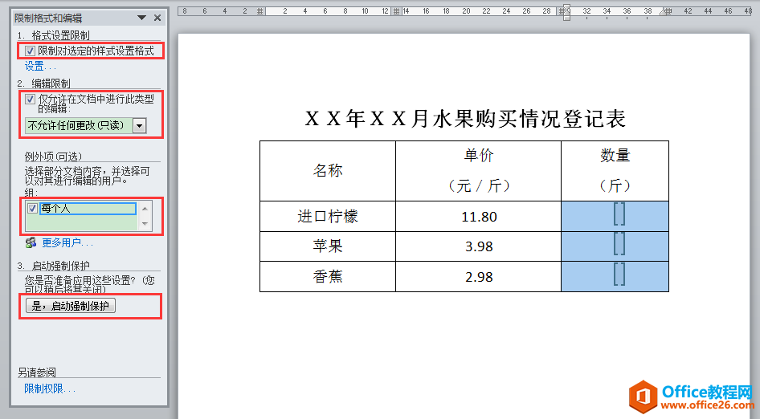This screenshot has height=419, width=760.
Task: Click the 数量 header cell
Action: tap(615, 171)
